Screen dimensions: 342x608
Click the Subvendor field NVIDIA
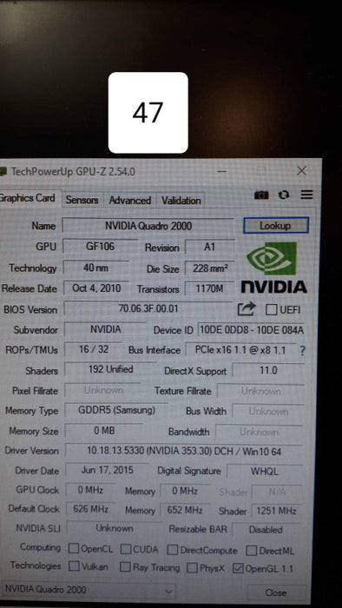tap(105, 329)
